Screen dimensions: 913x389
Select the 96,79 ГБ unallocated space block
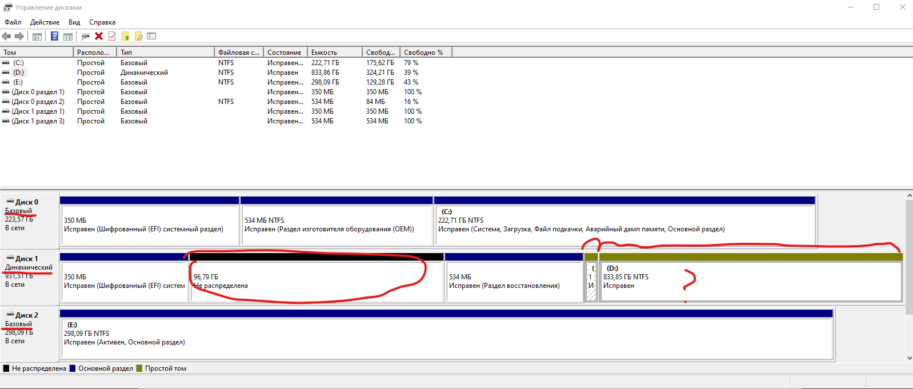point(317,278)
